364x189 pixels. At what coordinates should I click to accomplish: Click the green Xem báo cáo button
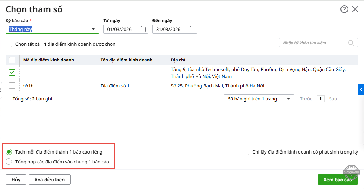pos(337,180)
